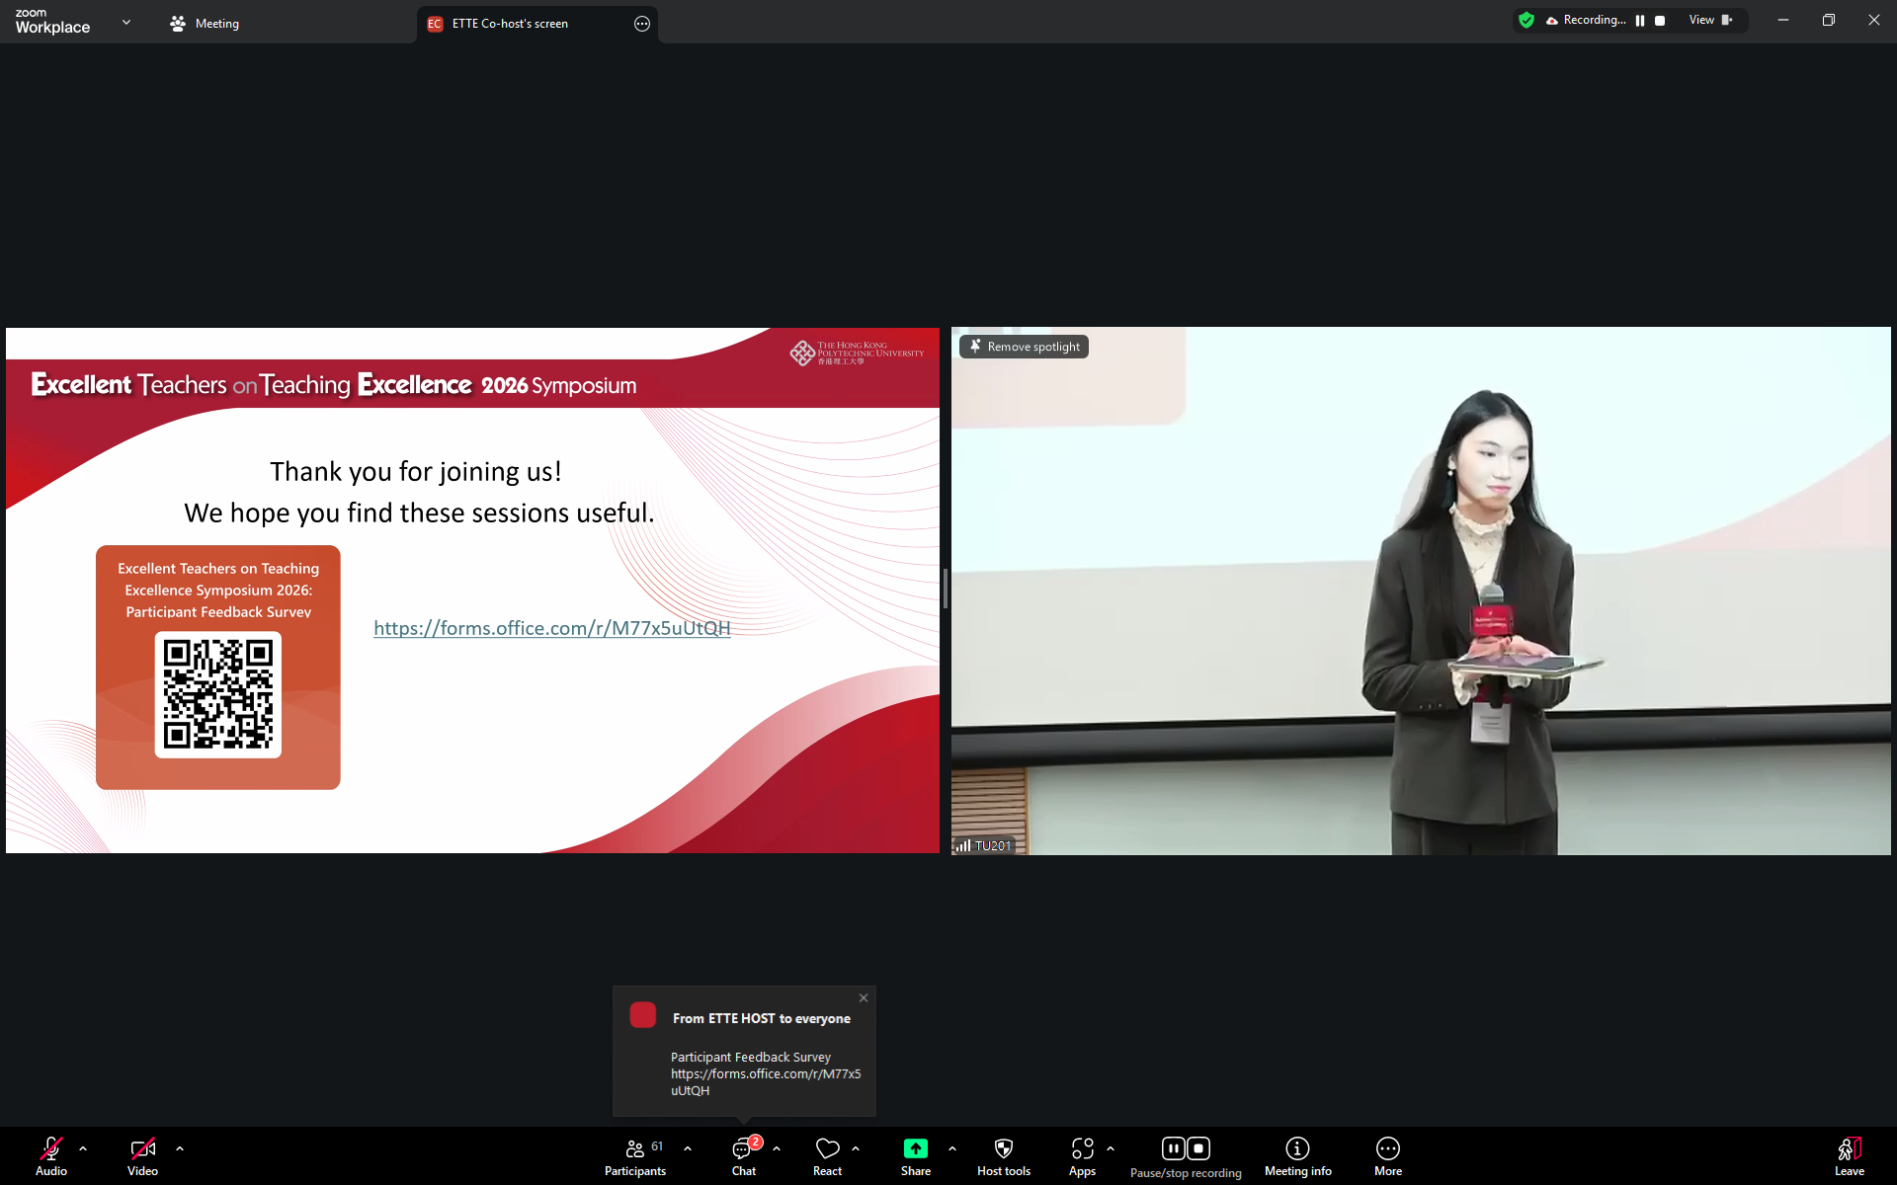Open Zoom Workplace dropdown arrow
The height and width of the screenshot is (1185, 1897).
point(126,22)
